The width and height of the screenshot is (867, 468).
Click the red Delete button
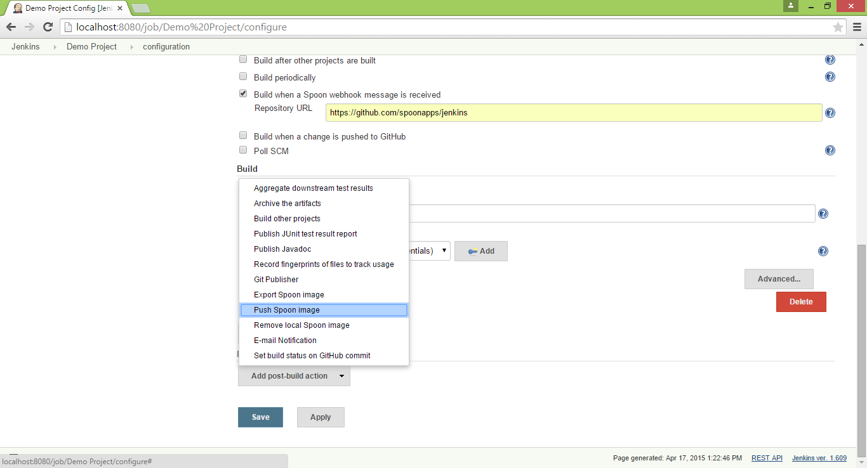pyautogui.click(x=801, y=302)
